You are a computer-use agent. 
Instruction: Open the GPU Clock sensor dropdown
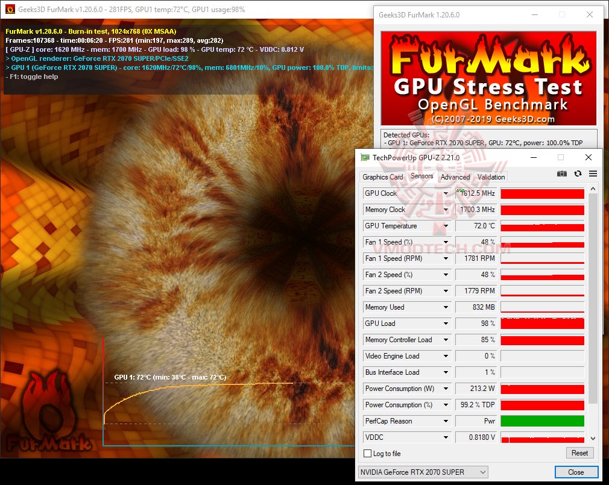coord(446,193)
